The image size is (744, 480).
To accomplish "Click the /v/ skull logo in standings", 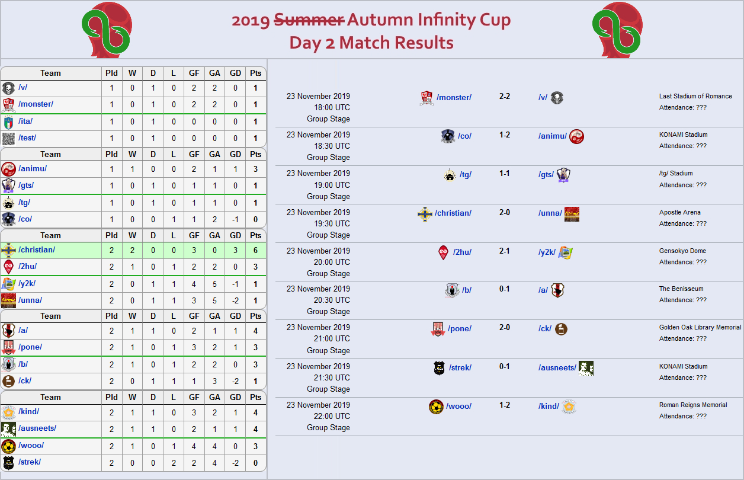I will click(x=8, y=89).
